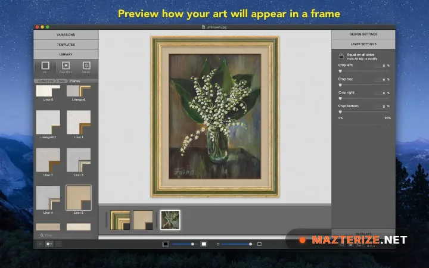This screenshot has width=429, height=268.
Task: Show Favorites in the library
Action: pos(66,67)
